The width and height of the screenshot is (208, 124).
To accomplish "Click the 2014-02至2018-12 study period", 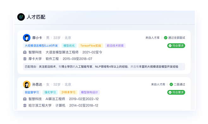I will point(84,105).
